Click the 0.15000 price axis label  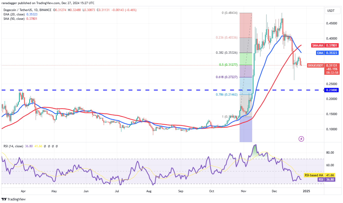(x=331, y=114)
